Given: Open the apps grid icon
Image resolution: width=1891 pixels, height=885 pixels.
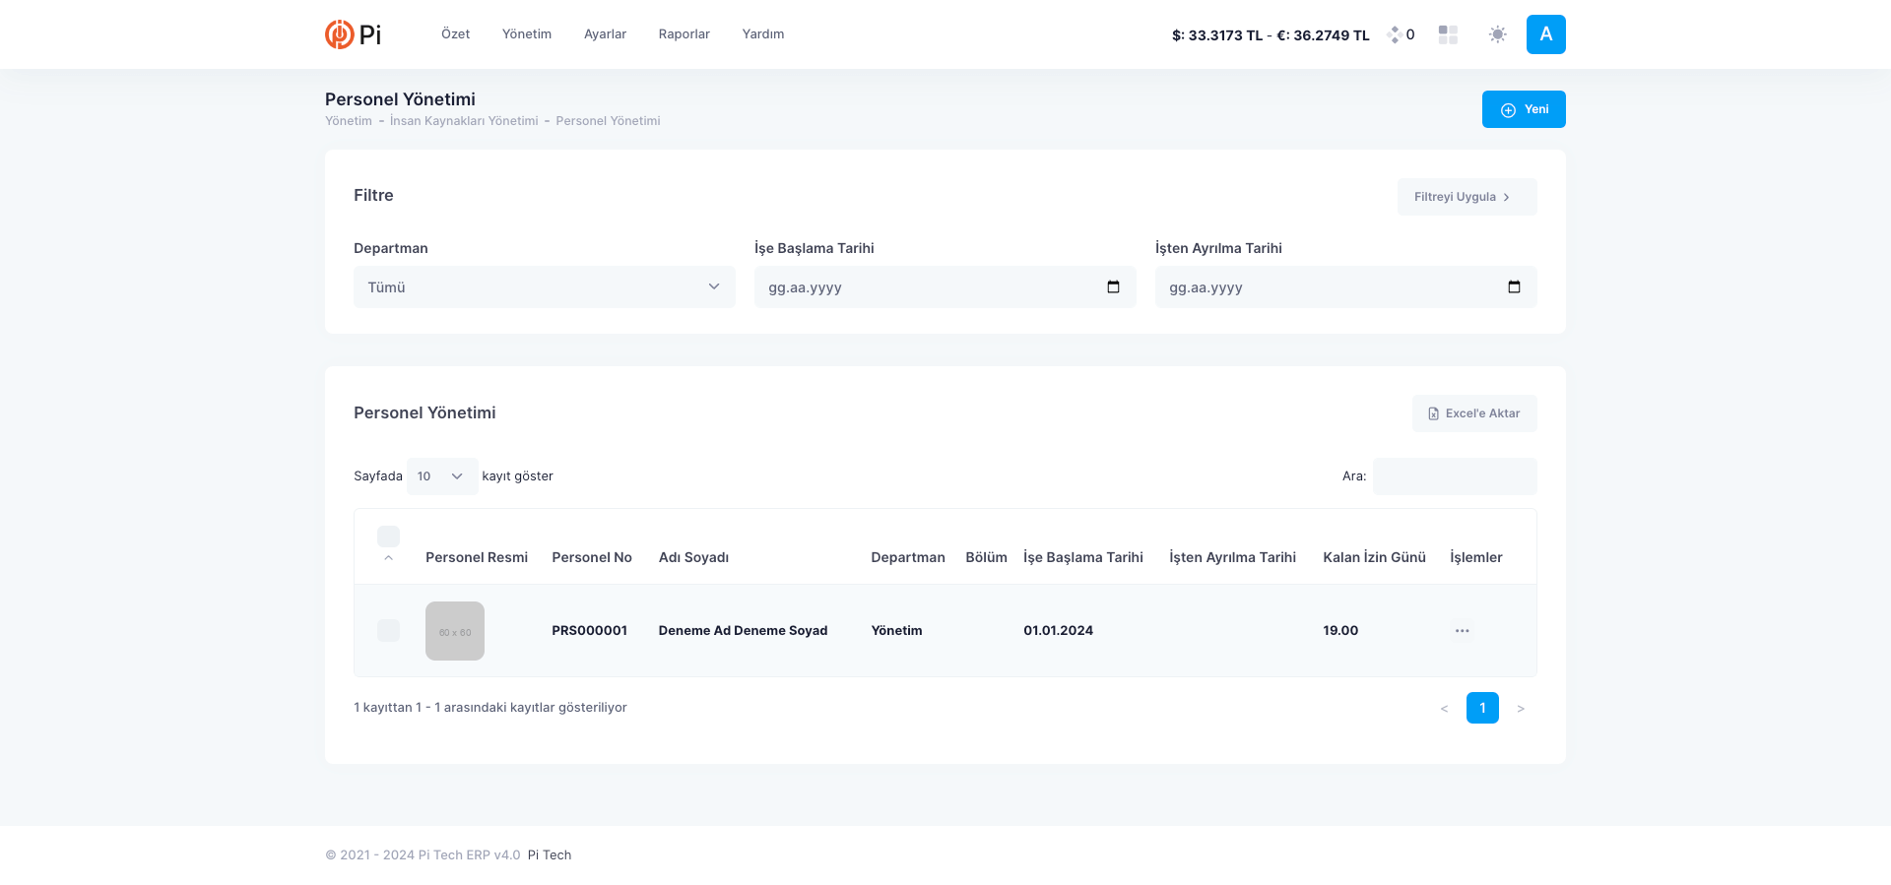Looking at the screenshot, I should click(1448, 34).
